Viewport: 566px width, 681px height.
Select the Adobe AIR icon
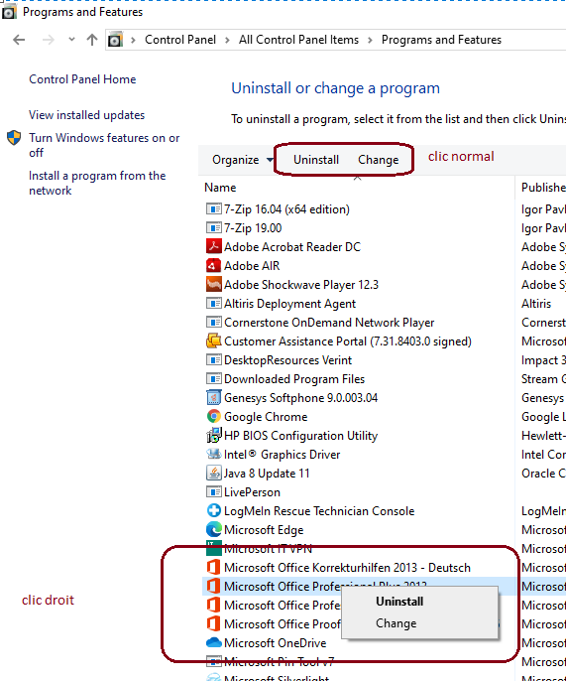coord(213,265)
